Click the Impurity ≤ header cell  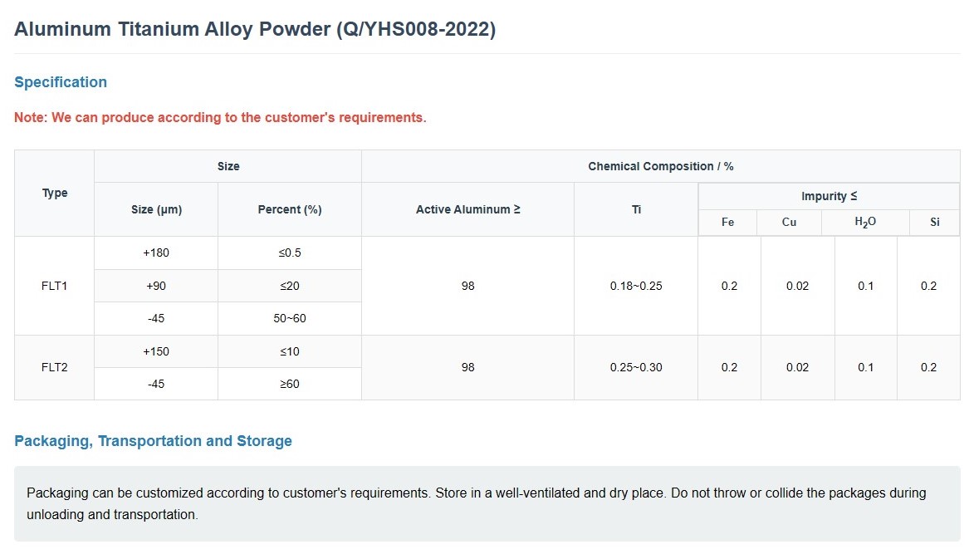(829, 196)
